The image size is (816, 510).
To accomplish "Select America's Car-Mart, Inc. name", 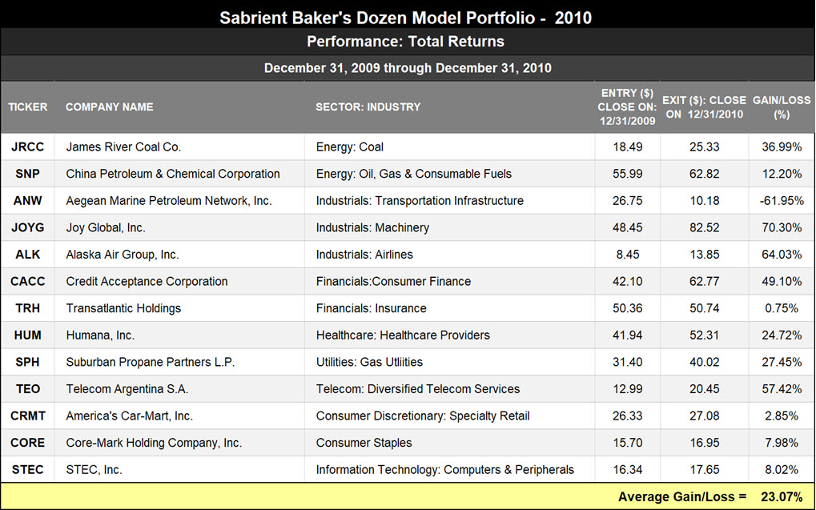I will click(x=129, y=416).
